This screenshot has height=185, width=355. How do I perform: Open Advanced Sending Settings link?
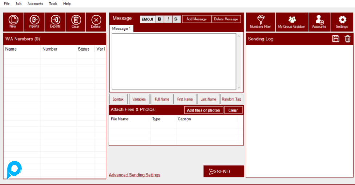134,175
